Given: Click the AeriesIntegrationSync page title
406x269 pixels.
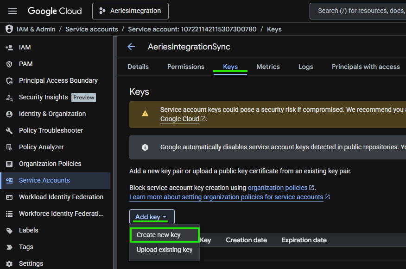Looking at the screenshot, I should pyautogui.click(x=189, y=47).
